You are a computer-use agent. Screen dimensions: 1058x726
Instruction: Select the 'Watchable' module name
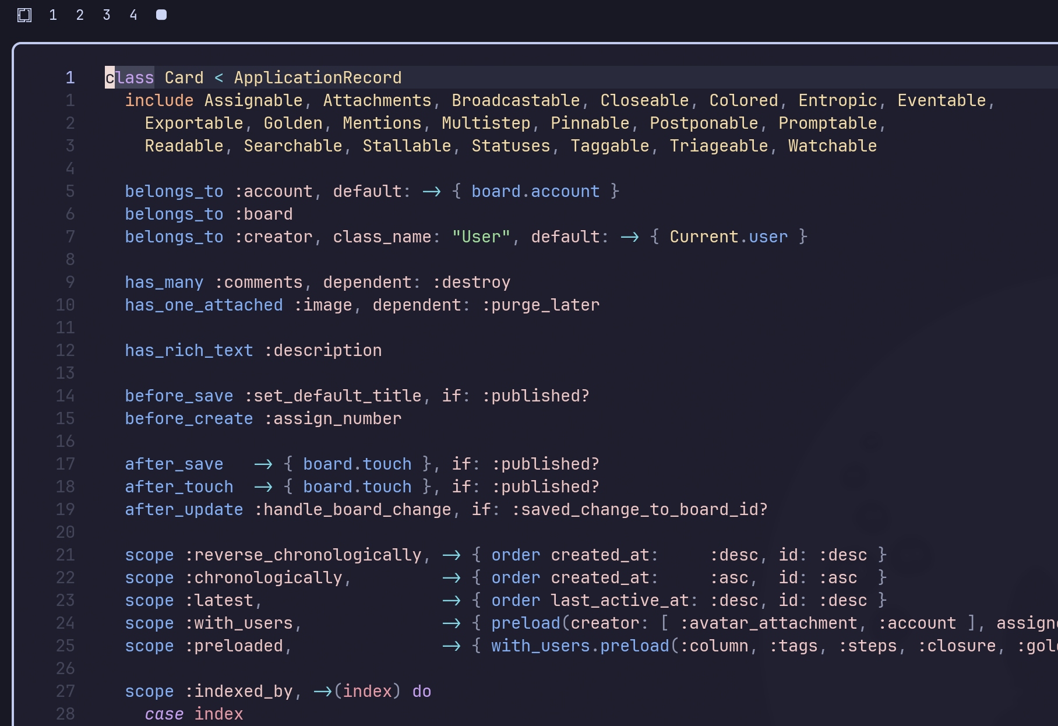(832, 146)
